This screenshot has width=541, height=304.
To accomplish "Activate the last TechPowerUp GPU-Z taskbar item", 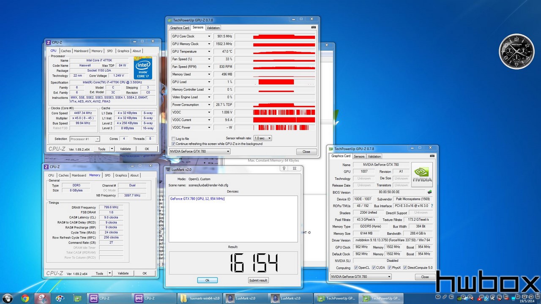I will [x=382, y=299].
